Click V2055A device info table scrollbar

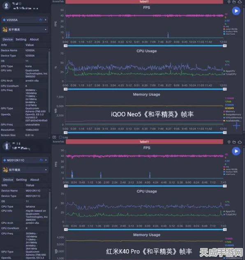click(49, 82)
